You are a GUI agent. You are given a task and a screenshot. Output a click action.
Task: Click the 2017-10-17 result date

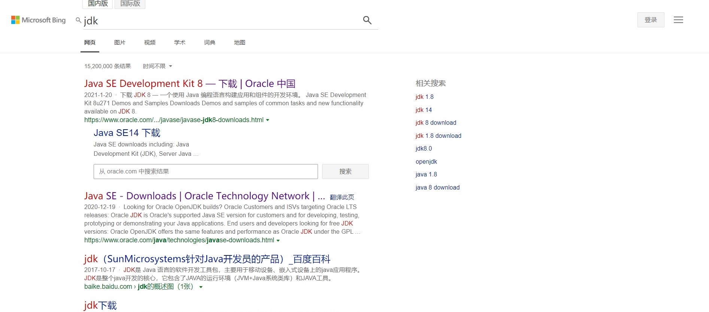point(100,270)
